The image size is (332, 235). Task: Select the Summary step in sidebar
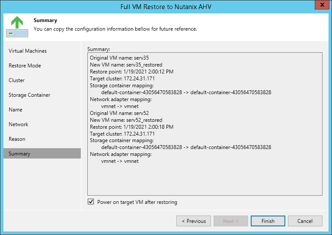pyautogui.click(x=19, y=154)
